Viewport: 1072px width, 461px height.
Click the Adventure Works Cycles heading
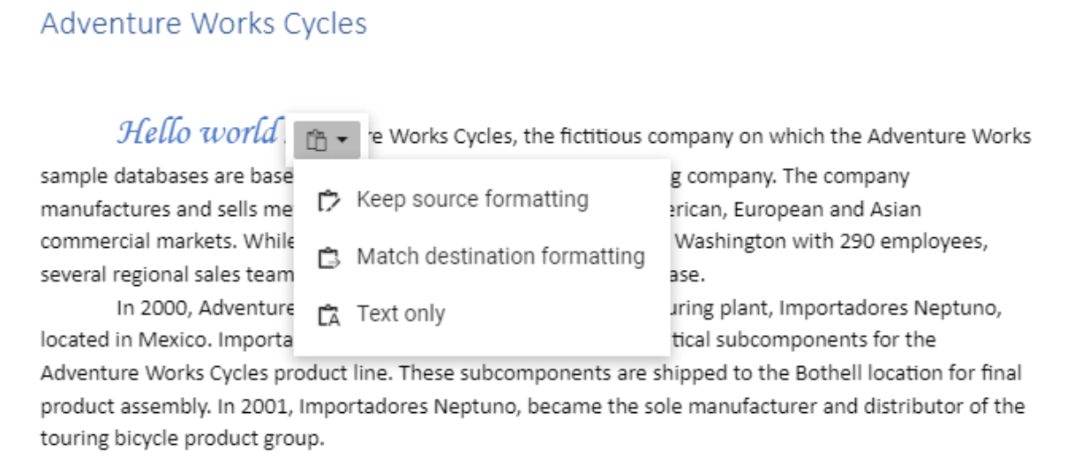[x=204, y=23]
